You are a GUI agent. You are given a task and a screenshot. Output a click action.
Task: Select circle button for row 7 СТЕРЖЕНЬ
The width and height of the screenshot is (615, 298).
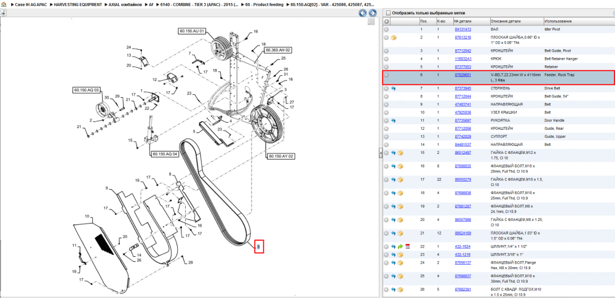point(386,89)
